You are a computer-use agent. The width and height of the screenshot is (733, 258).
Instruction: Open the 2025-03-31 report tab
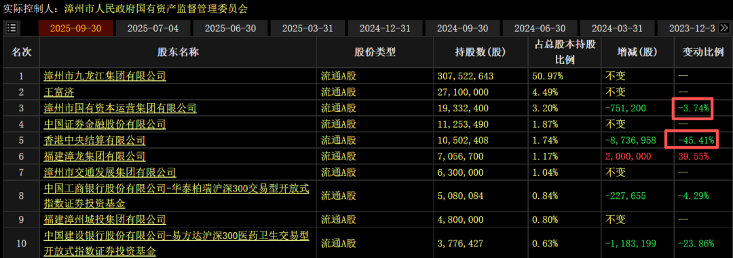pyautogui.click(x=307, y=28)
